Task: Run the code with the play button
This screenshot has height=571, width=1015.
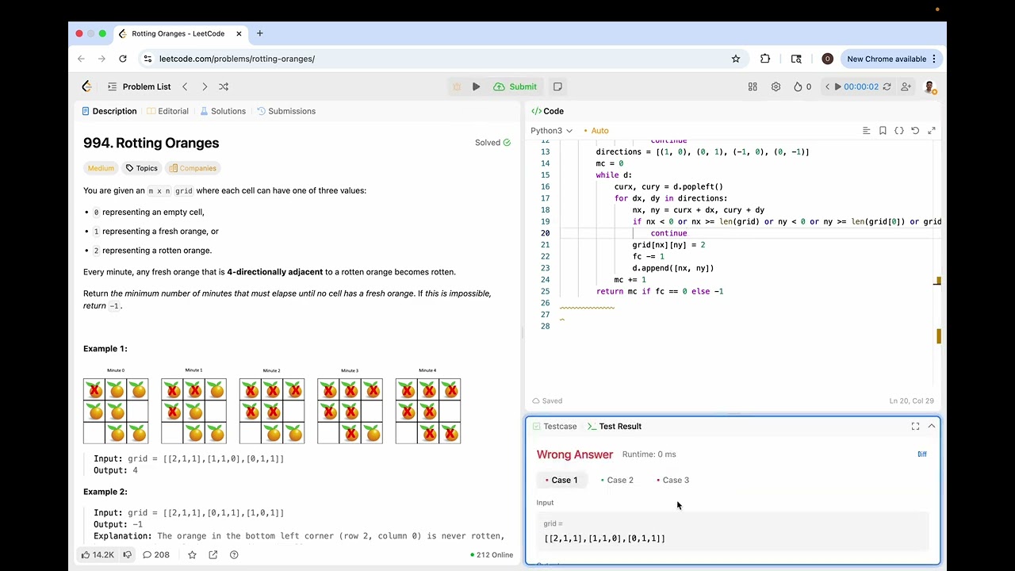Action: 476,86
